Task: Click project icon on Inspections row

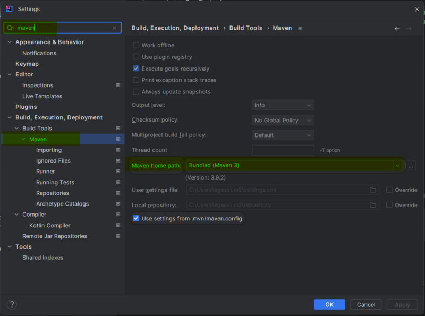Action: tap(118, 85)
